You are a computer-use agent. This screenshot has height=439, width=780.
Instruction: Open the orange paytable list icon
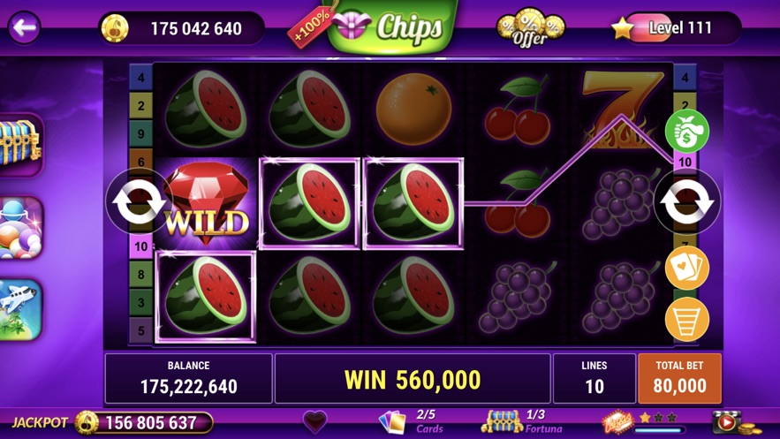click(687, 319)
